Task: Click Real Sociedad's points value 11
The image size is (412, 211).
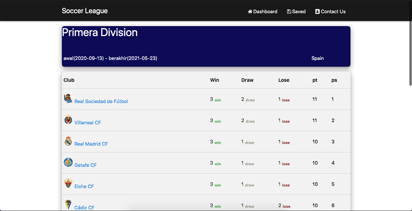Action: click(x=315, y=99)
